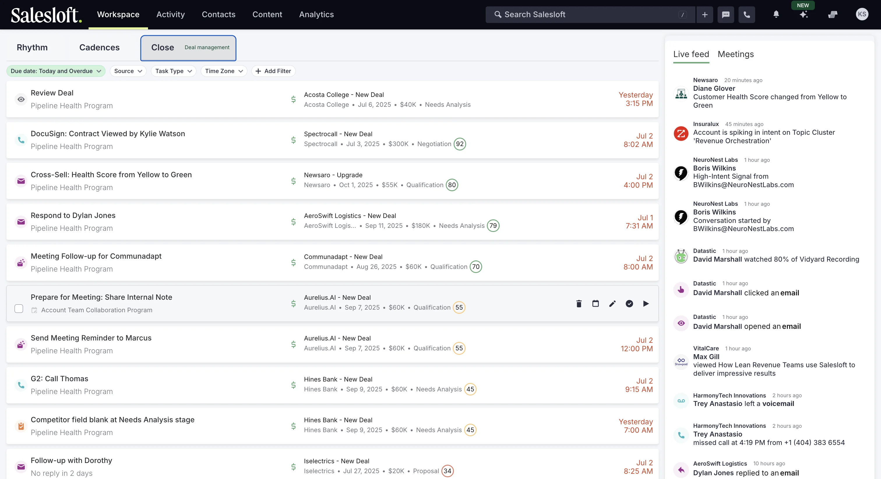This screenshot has height=479, width=881.
Task: Check the Prepare for Meeting task checkbox
Action: pos(19,308)
